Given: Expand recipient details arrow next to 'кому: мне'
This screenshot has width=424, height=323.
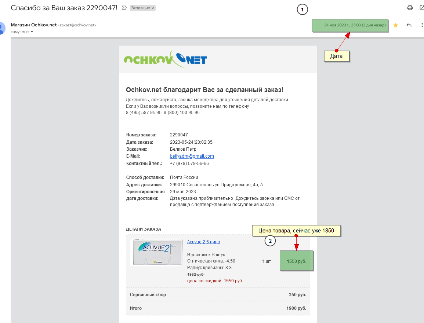Looking at the screenshot, I should click(32, 32).
